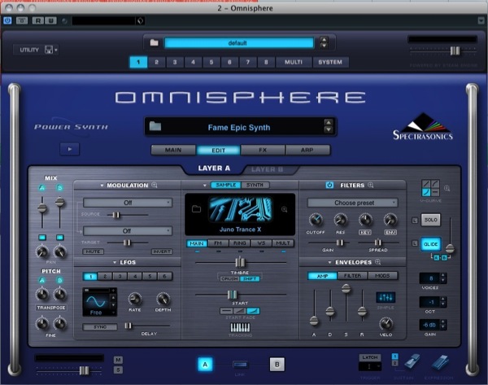Click the Write automation W button
This screenshot has width=488, height=385.
[50, 20]
